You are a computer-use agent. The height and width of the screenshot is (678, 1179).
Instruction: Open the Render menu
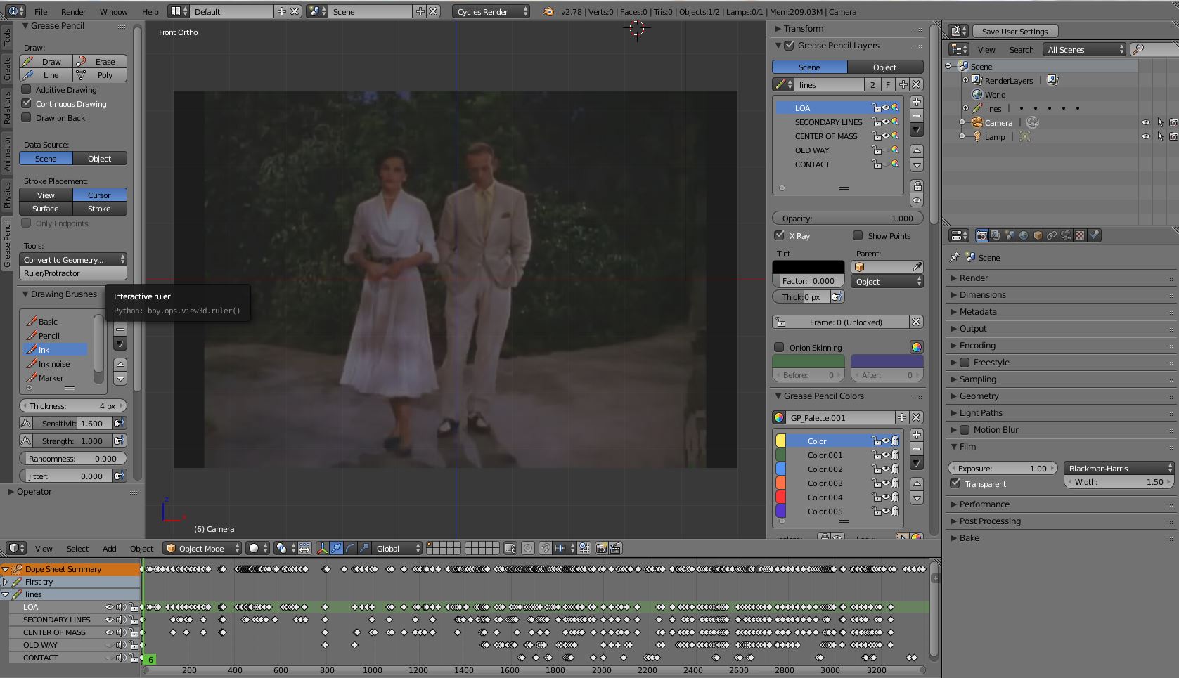click(73, 11)
